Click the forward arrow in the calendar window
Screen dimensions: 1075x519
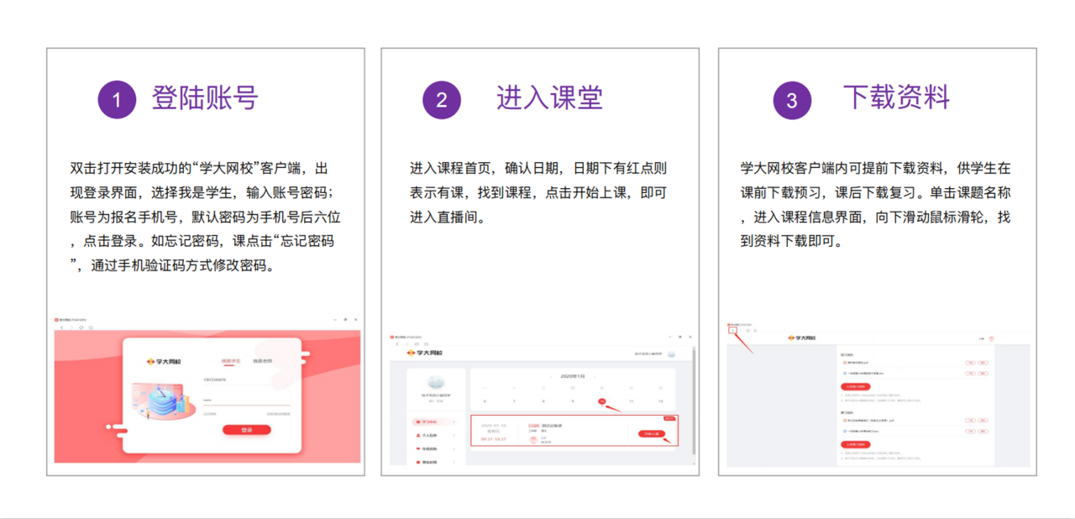tap(407, 344)
